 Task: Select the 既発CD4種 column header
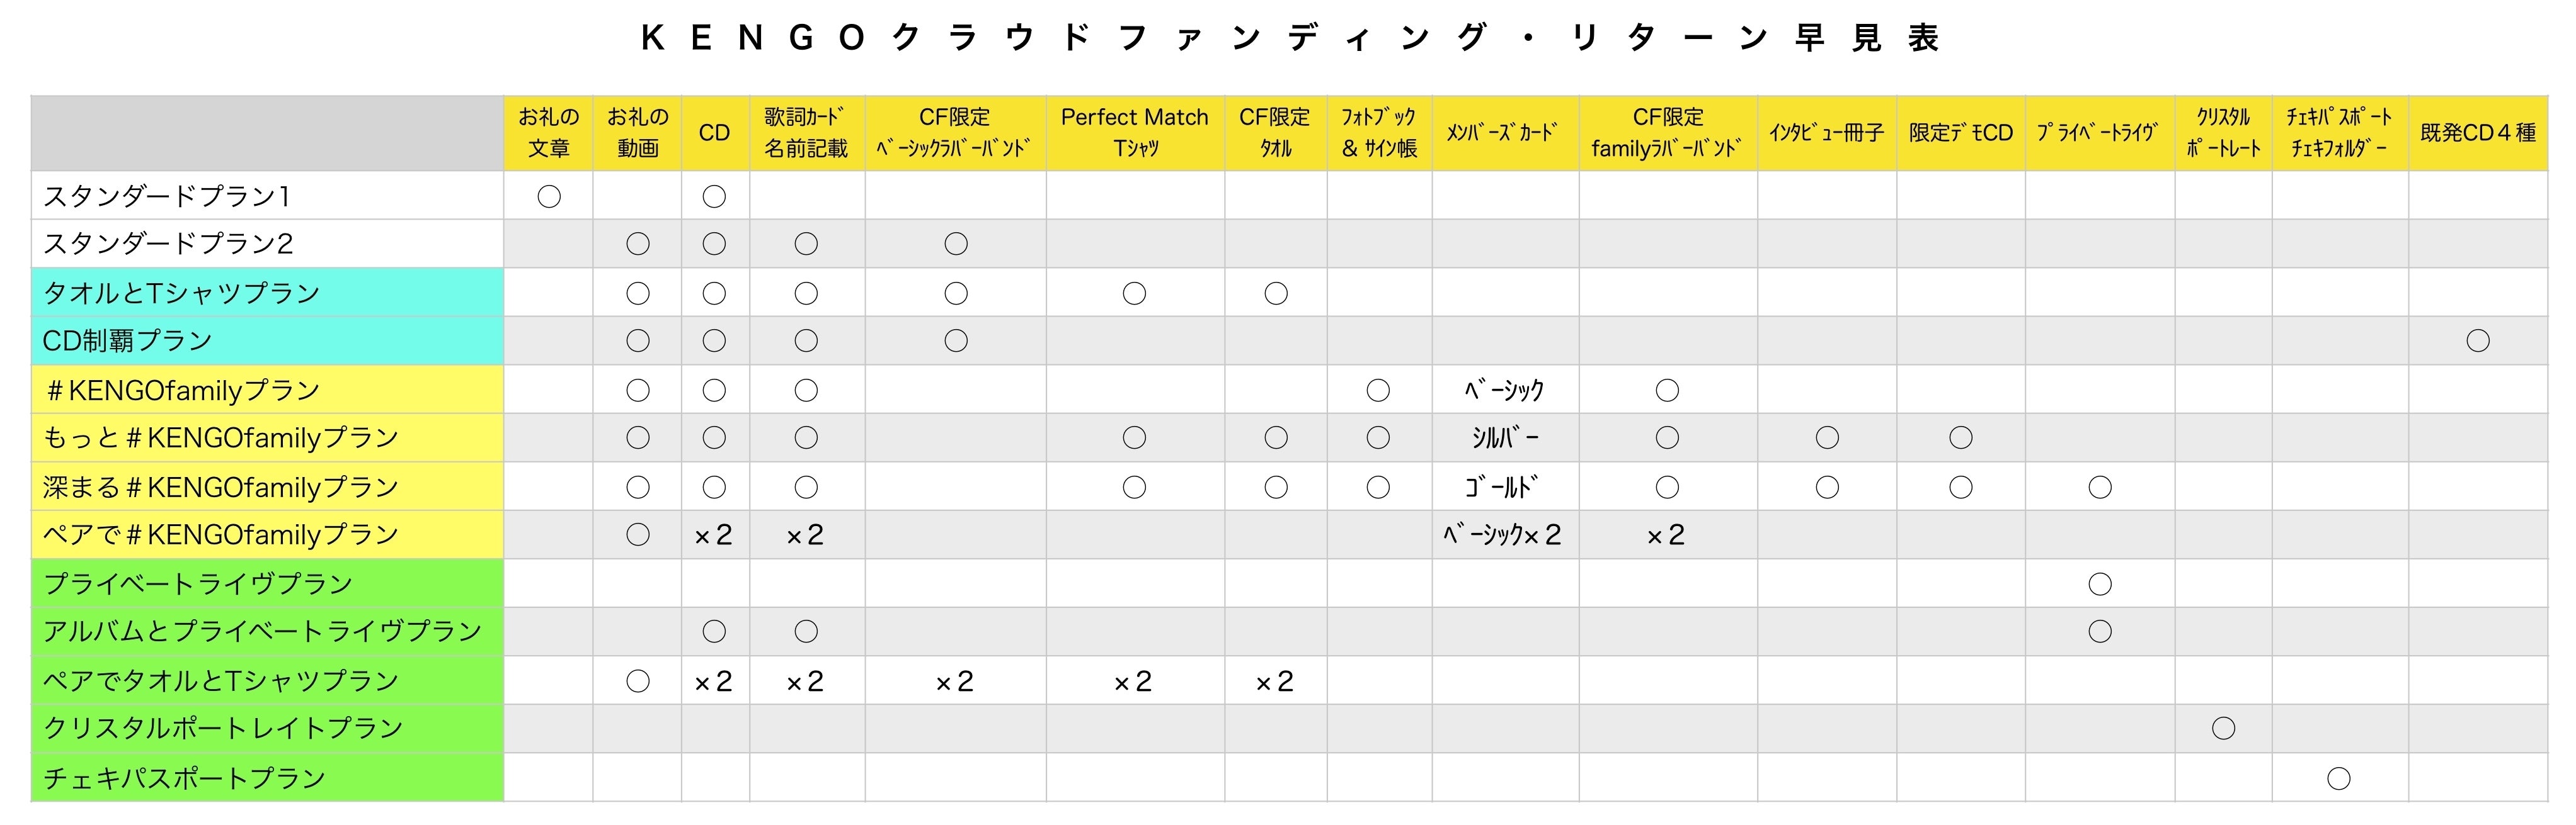click(x=2478, y=133)
